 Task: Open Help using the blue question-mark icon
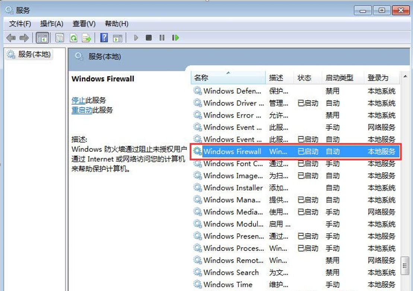click(104, 38)
